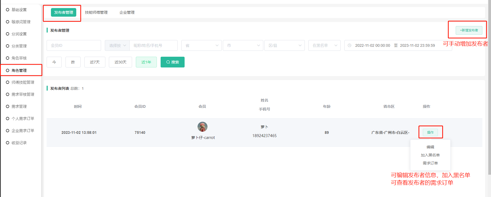Screen dimensions: 491x197
Task: Switch to the 技能师傅管理 tab
Action: point(96,12)
